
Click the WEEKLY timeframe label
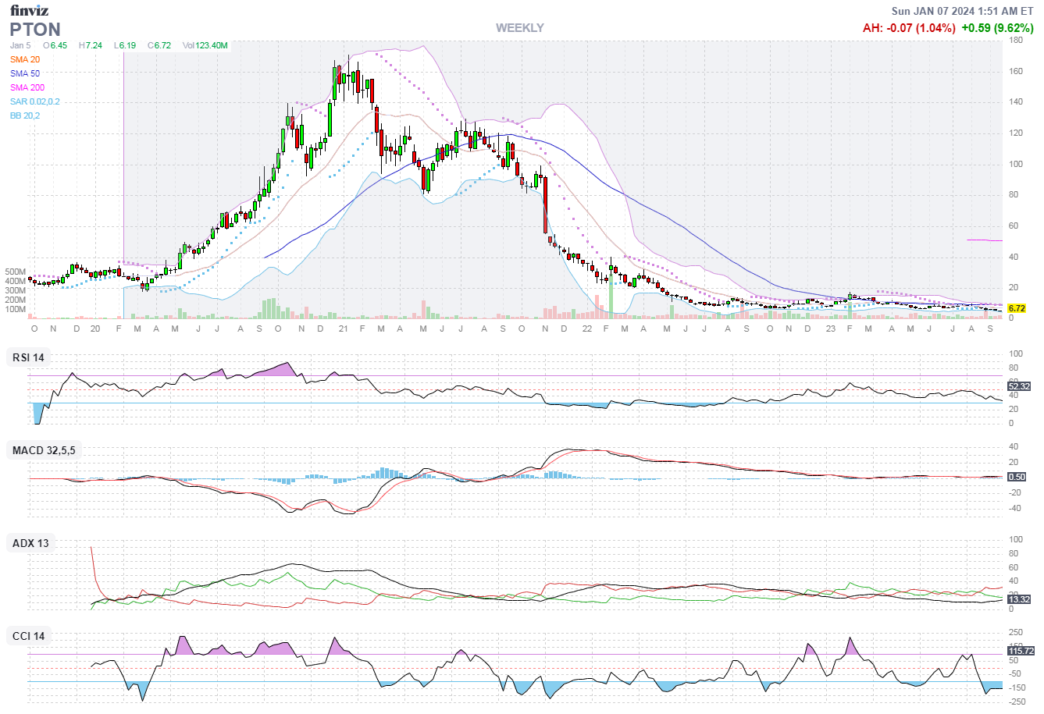520,27
